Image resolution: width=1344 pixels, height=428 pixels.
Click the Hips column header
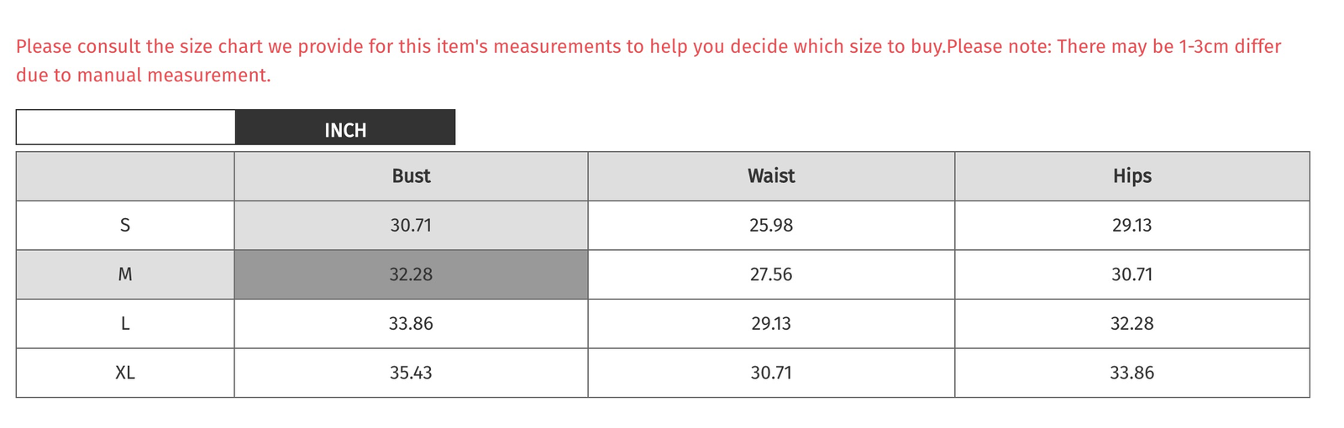point(1132,176)
